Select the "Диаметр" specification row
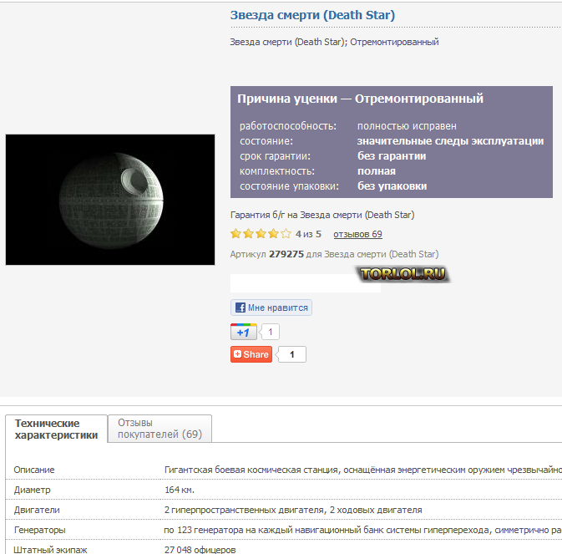 (33, 490)
